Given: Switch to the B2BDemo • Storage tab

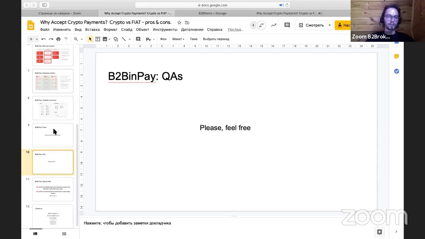Looking at the screenshot, I should [212, 13].
